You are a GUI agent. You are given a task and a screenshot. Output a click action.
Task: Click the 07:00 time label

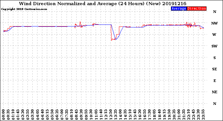pyautogui.click(x=62, y=115)
